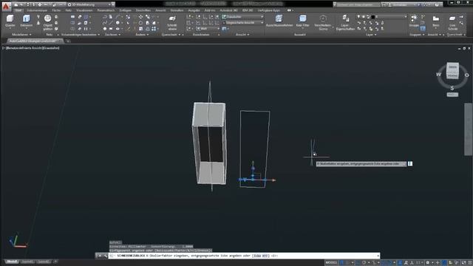This screenshot has width=473, height=266.
Task: Toggle layer on/off lightbulb icon
Action: coord(358,17)
